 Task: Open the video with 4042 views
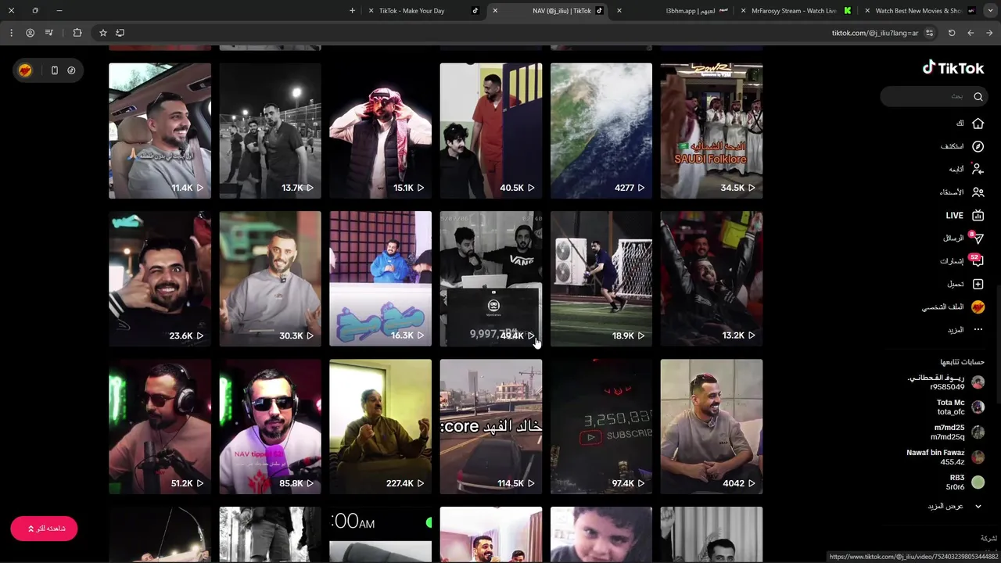point(711,426)
